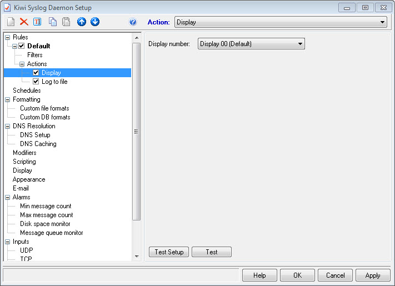The height and width of the screenshot is (286, 395).
Task: Click the red X delete icon
Action: (x=24, y=22)
